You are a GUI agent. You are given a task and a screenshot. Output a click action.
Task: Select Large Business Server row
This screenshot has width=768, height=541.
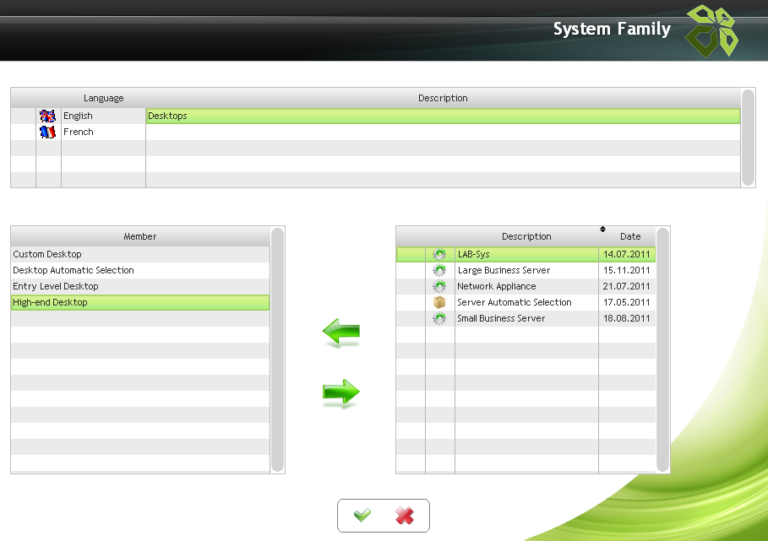(526, 270)
